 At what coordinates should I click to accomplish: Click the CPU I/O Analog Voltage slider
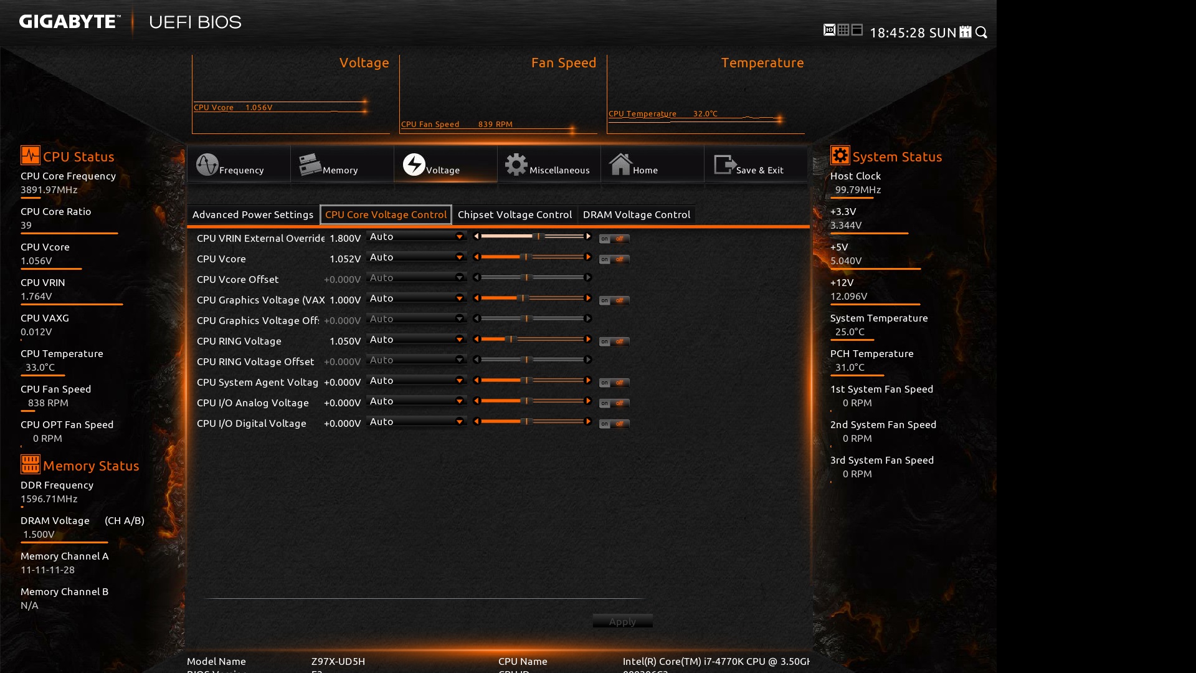pyautogui.click(x=532, y=401)
